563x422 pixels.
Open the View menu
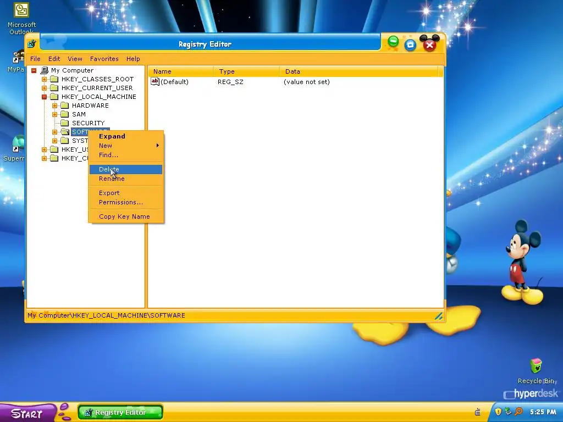tap(75, 59)
